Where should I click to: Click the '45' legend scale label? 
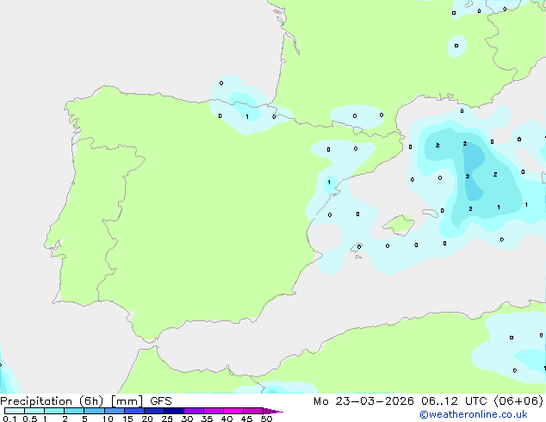click(246, 419)
